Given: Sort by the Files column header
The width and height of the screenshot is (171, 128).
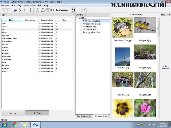Looking at the screenshot, I should [64, 20].
